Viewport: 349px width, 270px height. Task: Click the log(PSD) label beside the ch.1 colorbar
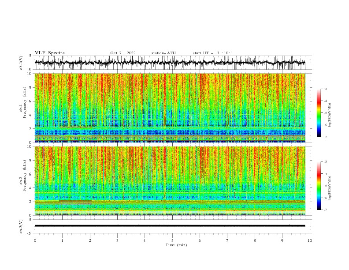pos(330,115)
